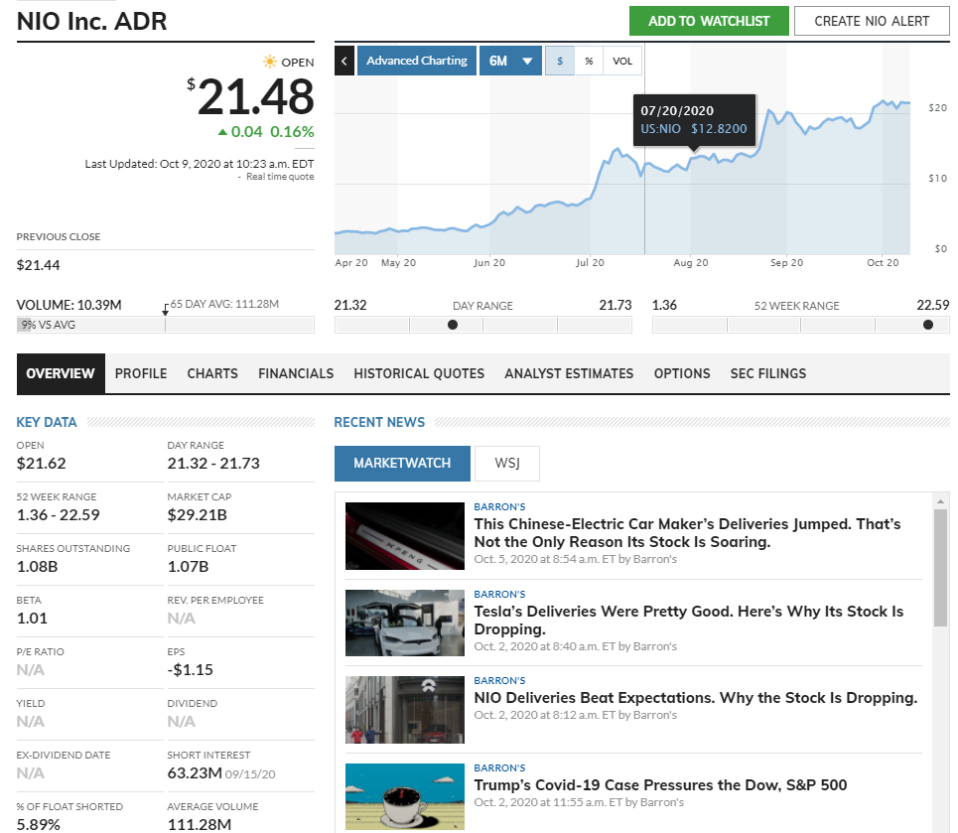
Task: Click the 'Real time quote' text
Action: [x=280, y=177]
